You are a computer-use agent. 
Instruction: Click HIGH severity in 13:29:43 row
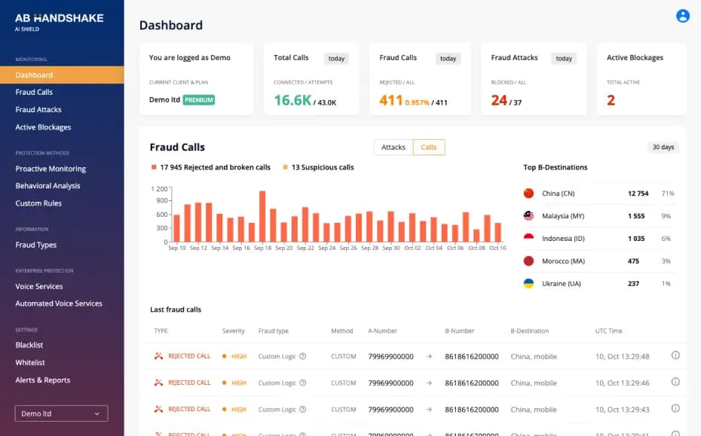(239, 410)
